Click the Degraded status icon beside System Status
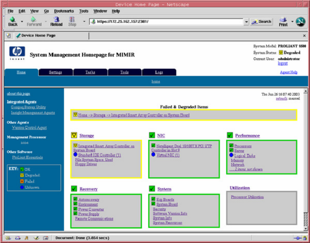Viewport: 310px width, 243px height. click(281, 53)
